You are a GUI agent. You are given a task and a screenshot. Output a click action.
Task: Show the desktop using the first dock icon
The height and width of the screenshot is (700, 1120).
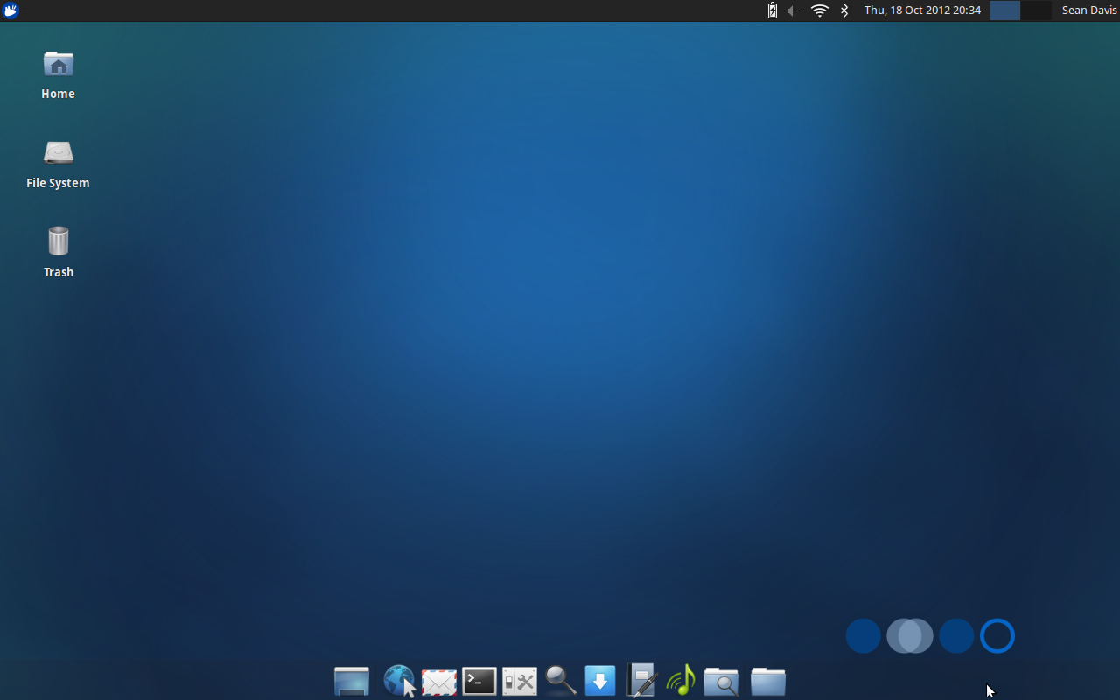coord(351,681)
